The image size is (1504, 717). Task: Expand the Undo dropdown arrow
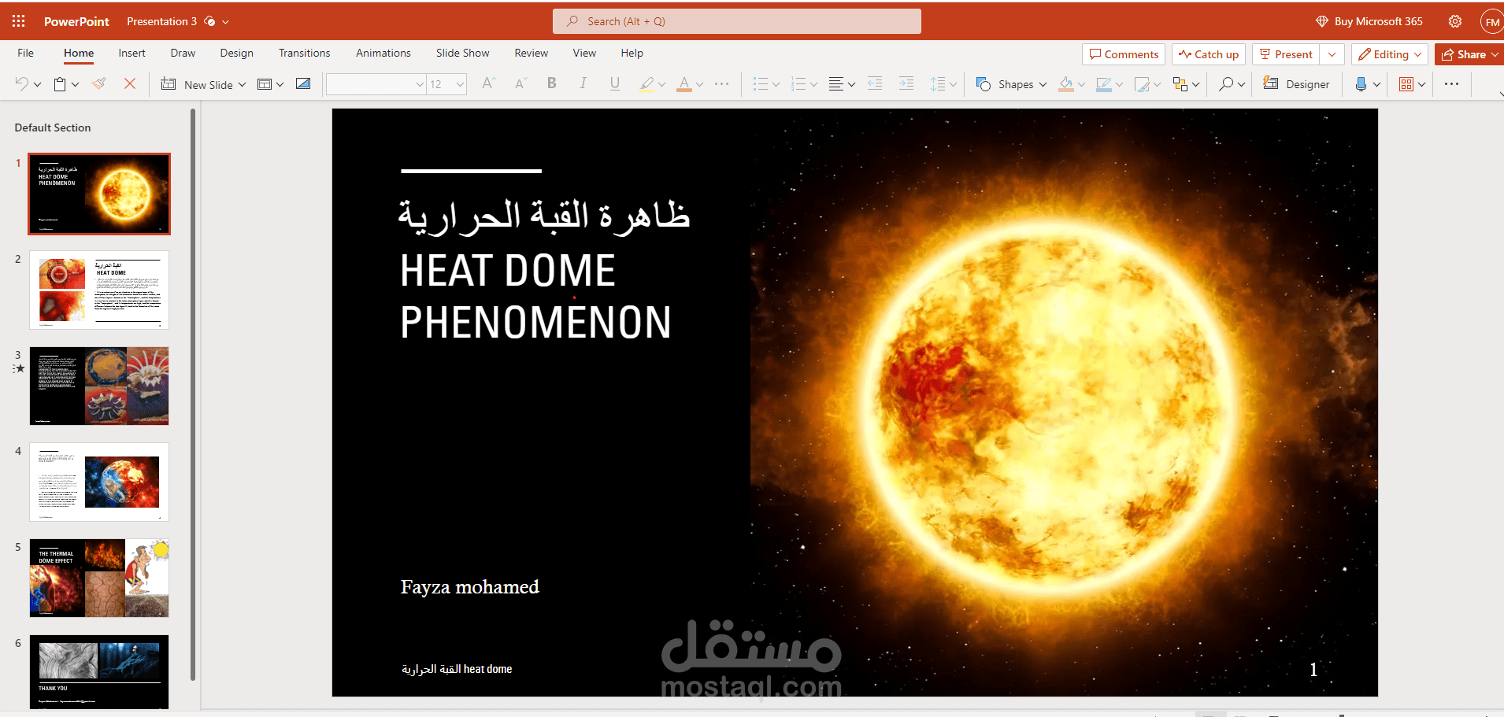pyautogui.click(x=37, y=84)
